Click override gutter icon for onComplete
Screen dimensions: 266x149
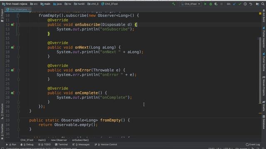[12, 93]
